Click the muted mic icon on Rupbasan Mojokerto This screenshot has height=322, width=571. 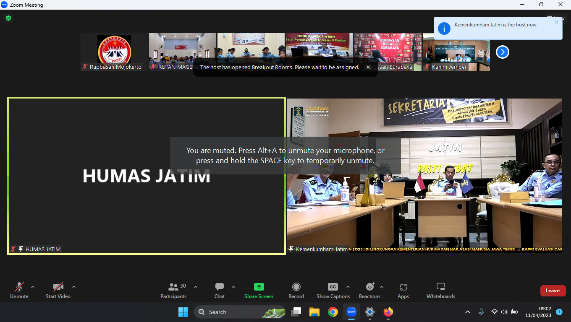coord(85,67)
